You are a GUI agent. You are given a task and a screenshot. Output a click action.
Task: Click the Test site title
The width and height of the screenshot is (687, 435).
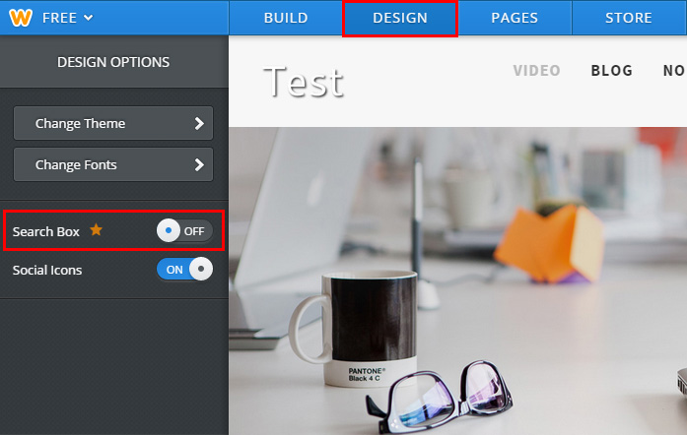click(304, 82)
